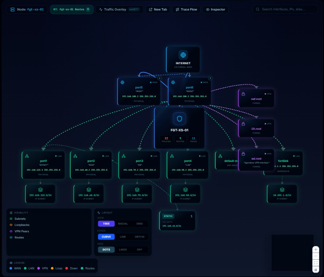324x277 pixels.
Task: Select the RADIAL view layout
Action: (x=123, y=224)
